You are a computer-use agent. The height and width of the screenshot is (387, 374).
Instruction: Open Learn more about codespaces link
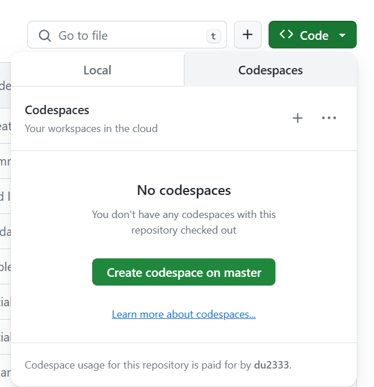[x=184, y=314]
